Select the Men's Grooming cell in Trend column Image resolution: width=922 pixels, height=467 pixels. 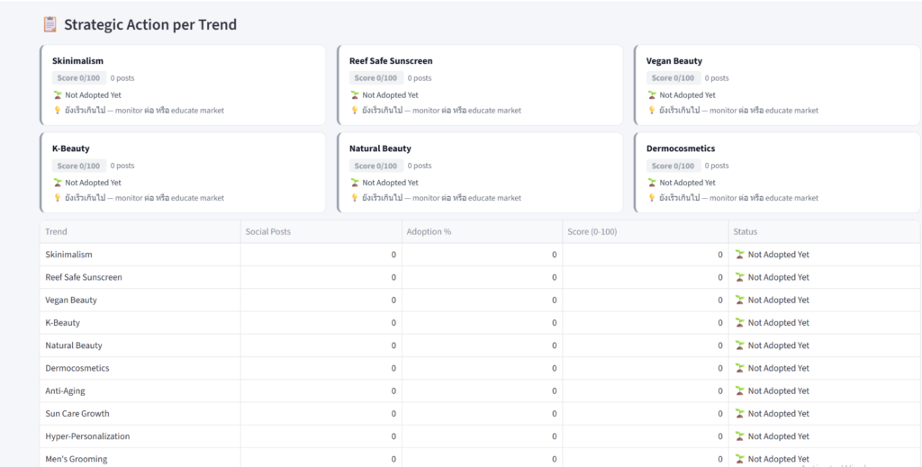point(77,459)
